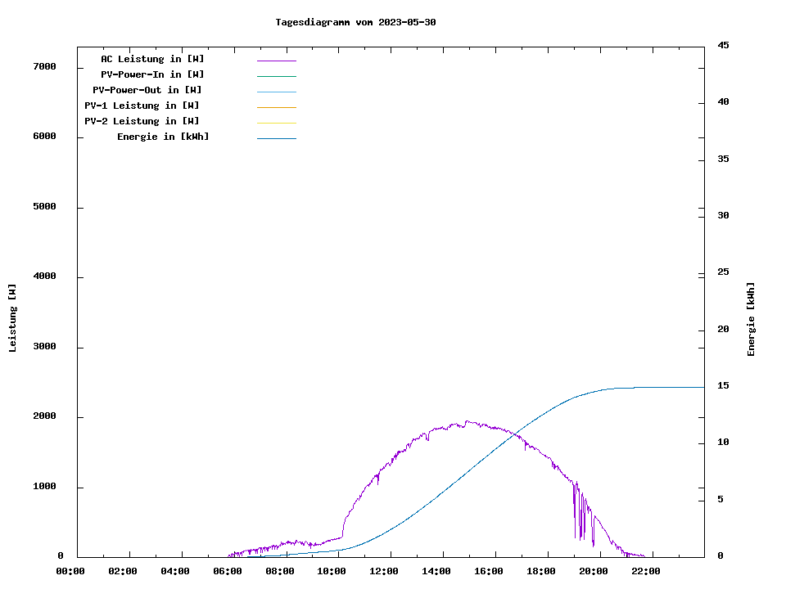Screen dimensions: 786x589
Task: Click the grey PV-1 Leistung legend line
Action: point(276,107)
